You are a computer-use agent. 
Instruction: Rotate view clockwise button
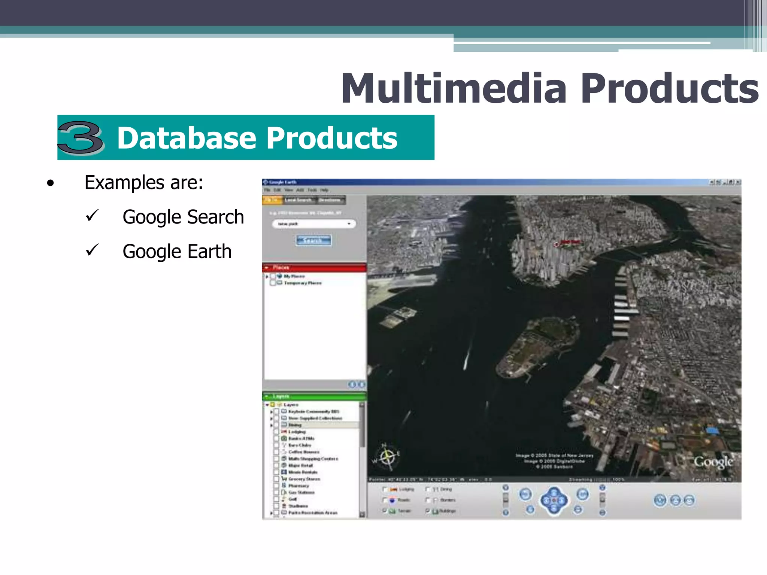coord(582,494)
